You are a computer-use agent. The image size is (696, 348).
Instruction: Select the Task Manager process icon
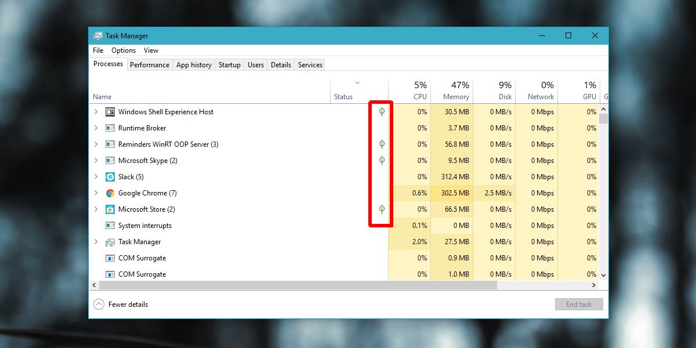[110, 242]
